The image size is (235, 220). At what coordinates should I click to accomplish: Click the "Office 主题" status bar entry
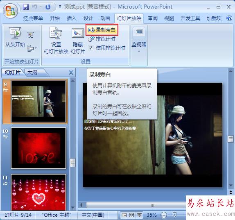coord(56,215)
